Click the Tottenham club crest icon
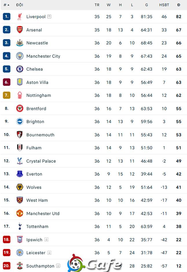This screenshot has height=272, width=187. (x=20, y=227)
